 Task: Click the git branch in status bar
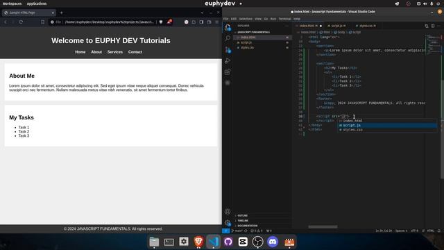click(237, 231)
